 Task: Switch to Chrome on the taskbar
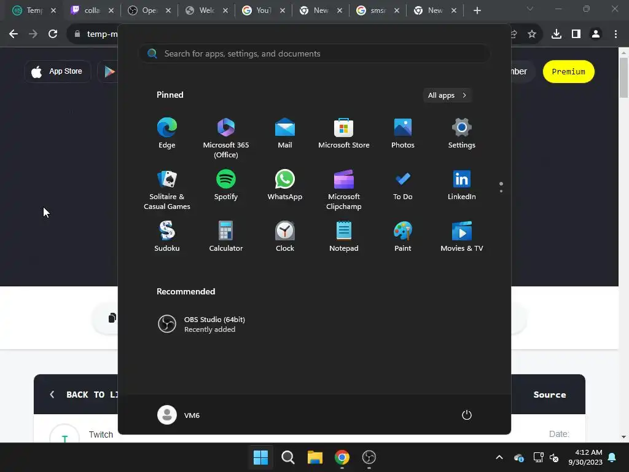tap(342, 457)
